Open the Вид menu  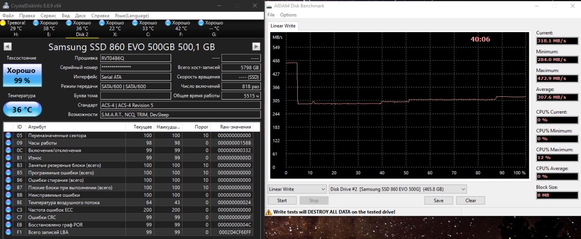66,15
